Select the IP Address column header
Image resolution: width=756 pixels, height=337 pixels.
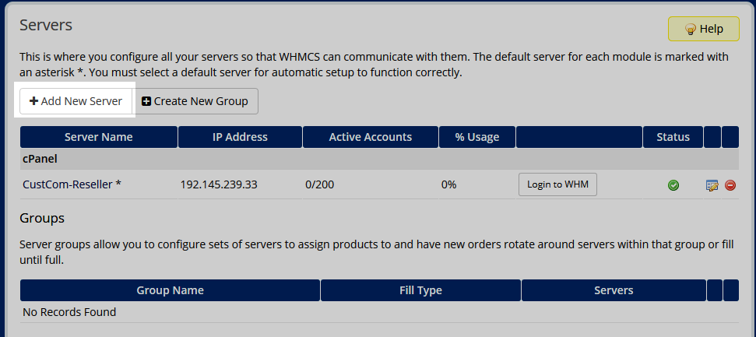(240, 137)
